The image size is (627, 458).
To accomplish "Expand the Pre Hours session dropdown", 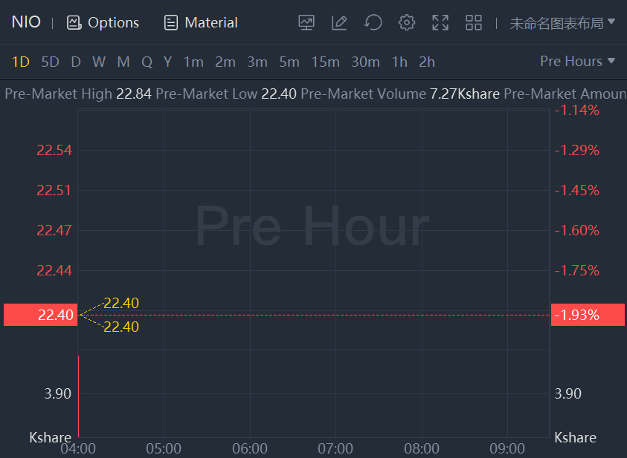I will (x=578, y=61).
